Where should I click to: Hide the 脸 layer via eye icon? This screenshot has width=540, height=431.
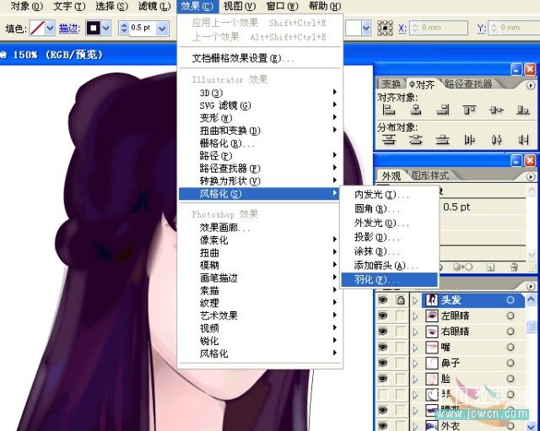(383, 379)
